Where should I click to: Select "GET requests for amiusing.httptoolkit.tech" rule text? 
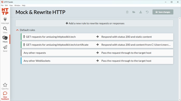pyautogui.click(x=51, y=37)
